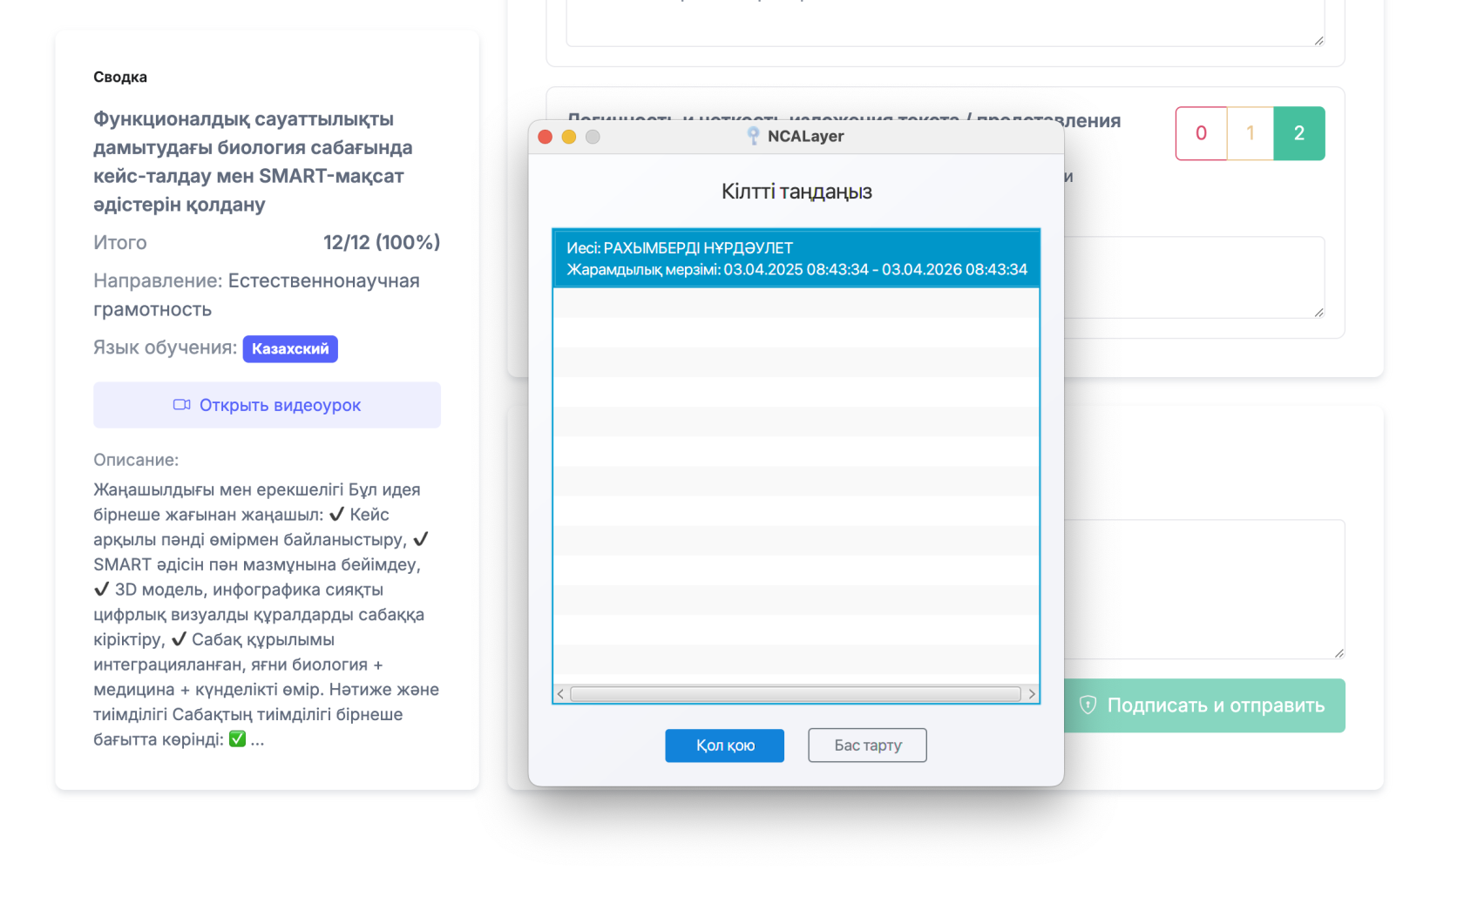Click the Казахский language badge

pyautogui.click(x=290, y=348)
